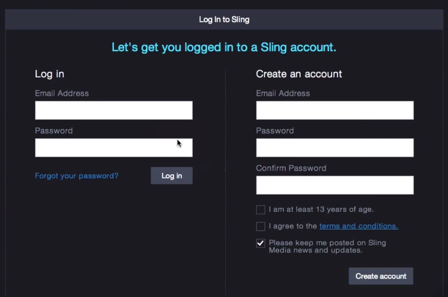Open the terms and conditions link
The image size is (448, 297).
point(358,226)
